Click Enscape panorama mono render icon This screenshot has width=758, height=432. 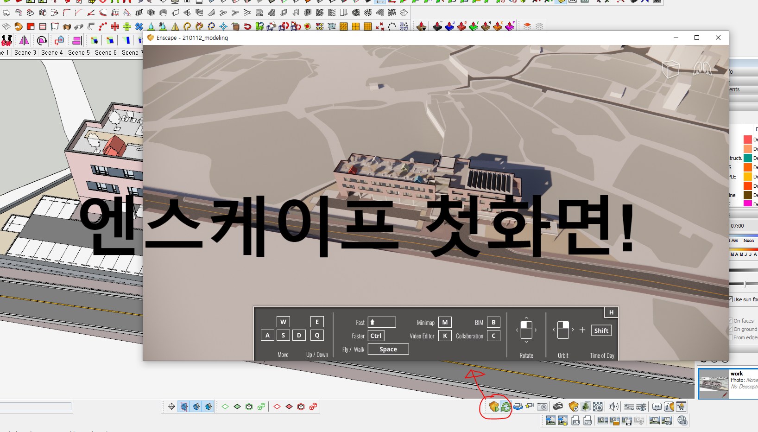[x=654, y=420]
